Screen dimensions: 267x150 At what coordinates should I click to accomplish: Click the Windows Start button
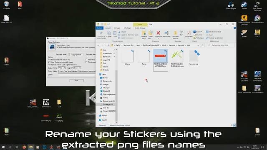point(3,147)
